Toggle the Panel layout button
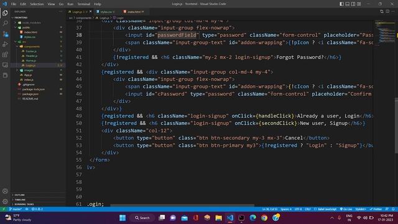This screenshot has width=398, height=224. [x=348, y=4]
